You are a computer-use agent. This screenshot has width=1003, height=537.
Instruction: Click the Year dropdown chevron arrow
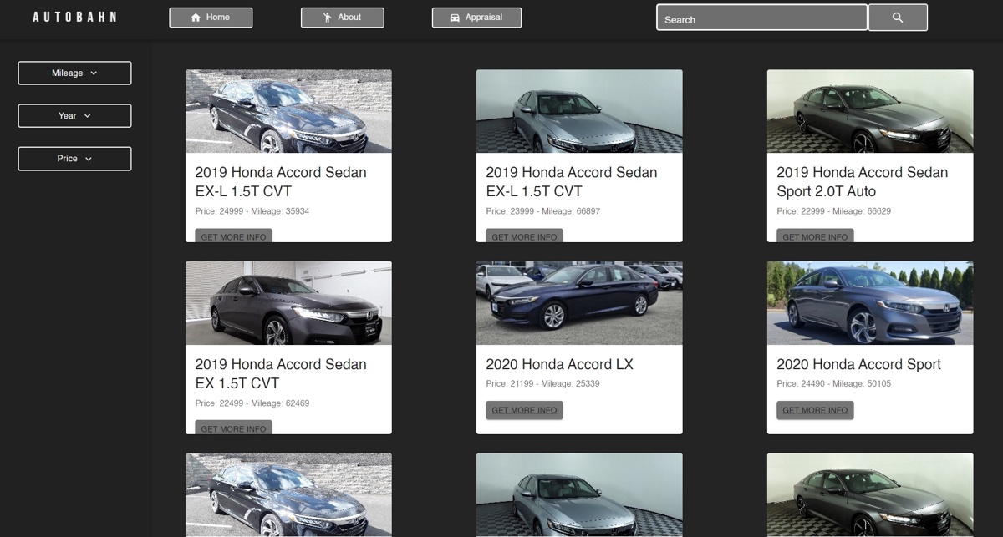coord(87,116)
